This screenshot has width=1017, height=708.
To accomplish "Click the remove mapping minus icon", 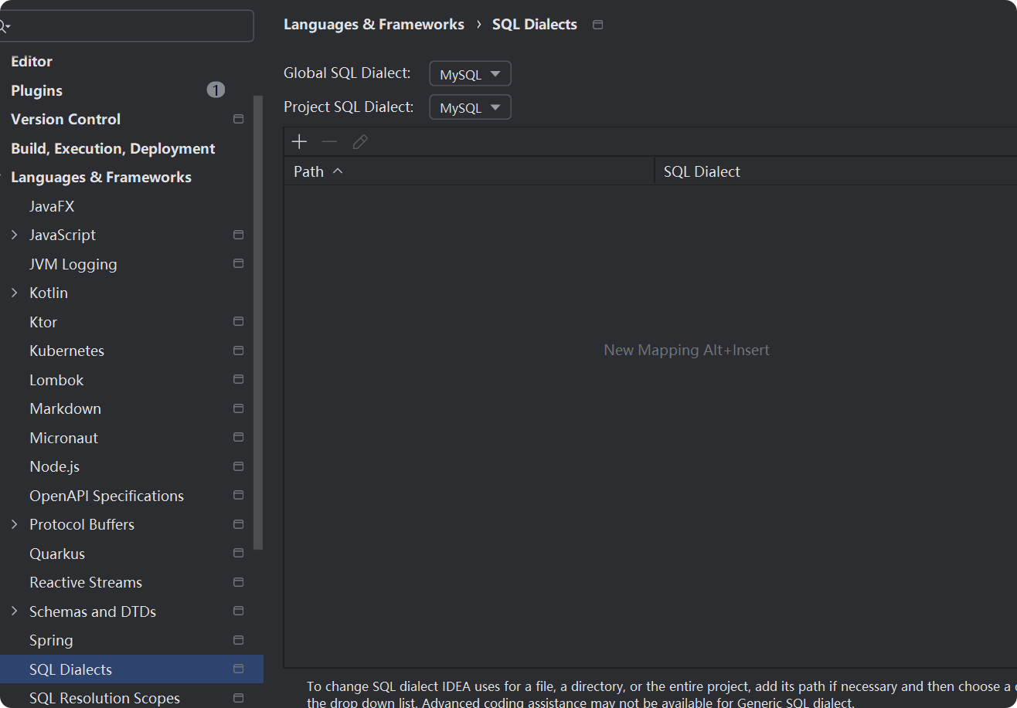I will (329, 141).
